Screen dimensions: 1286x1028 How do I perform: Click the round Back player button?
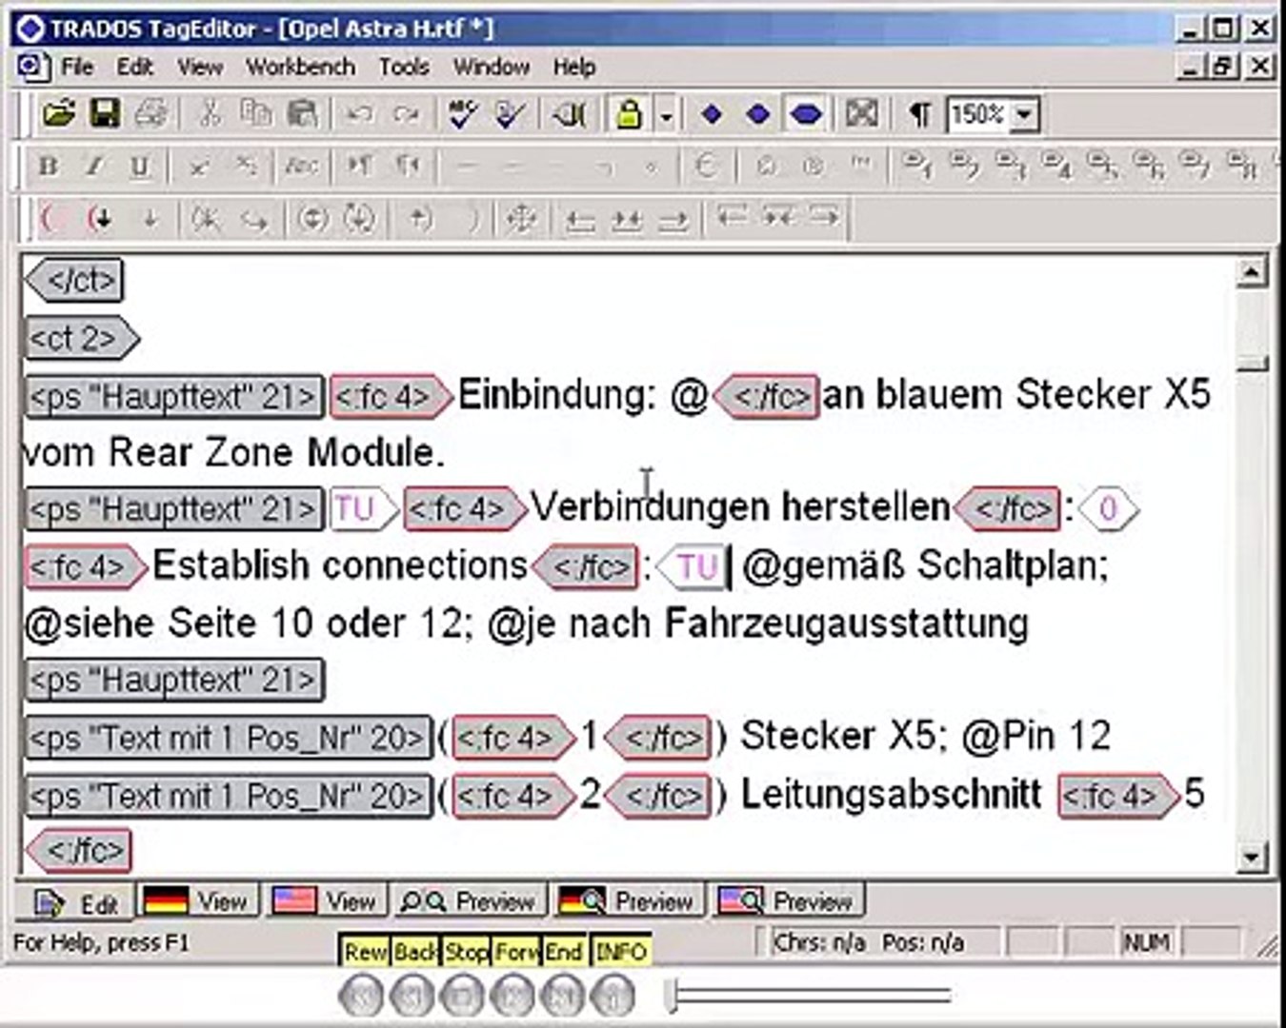click(x=412, y=997)
